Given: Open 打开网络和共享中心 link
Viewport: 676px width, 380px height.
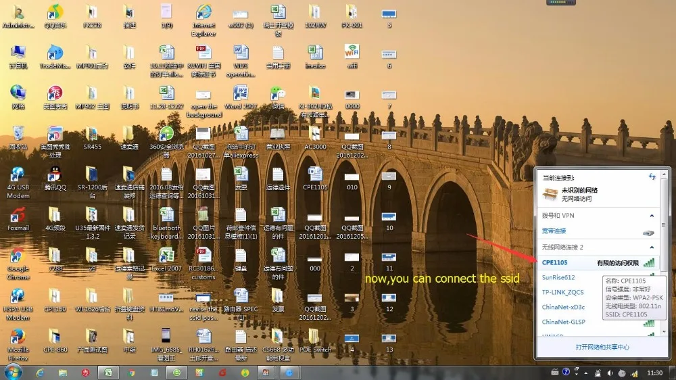Looking at the screenshot, I should [x=602, y=347].
